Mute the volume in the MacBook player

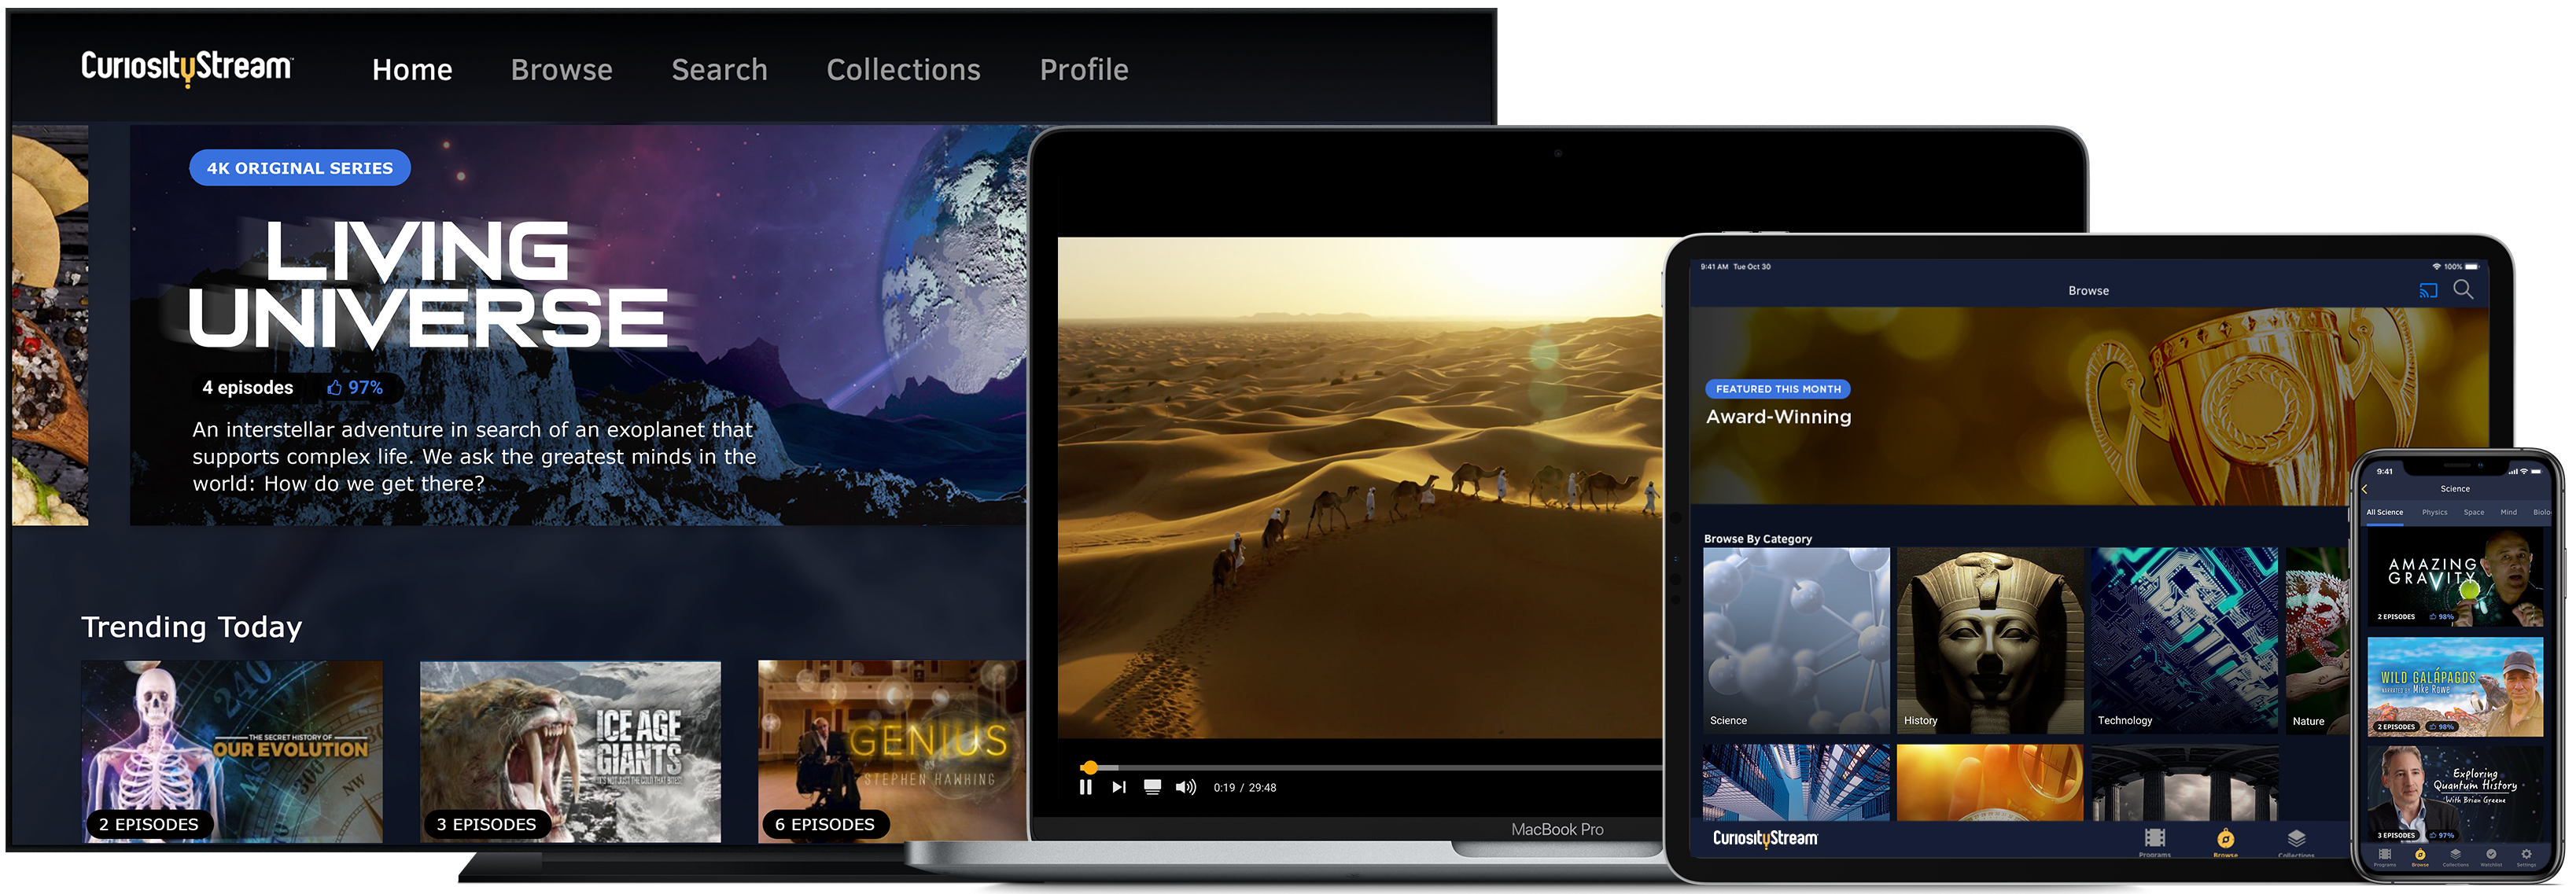click(1186, 788)
